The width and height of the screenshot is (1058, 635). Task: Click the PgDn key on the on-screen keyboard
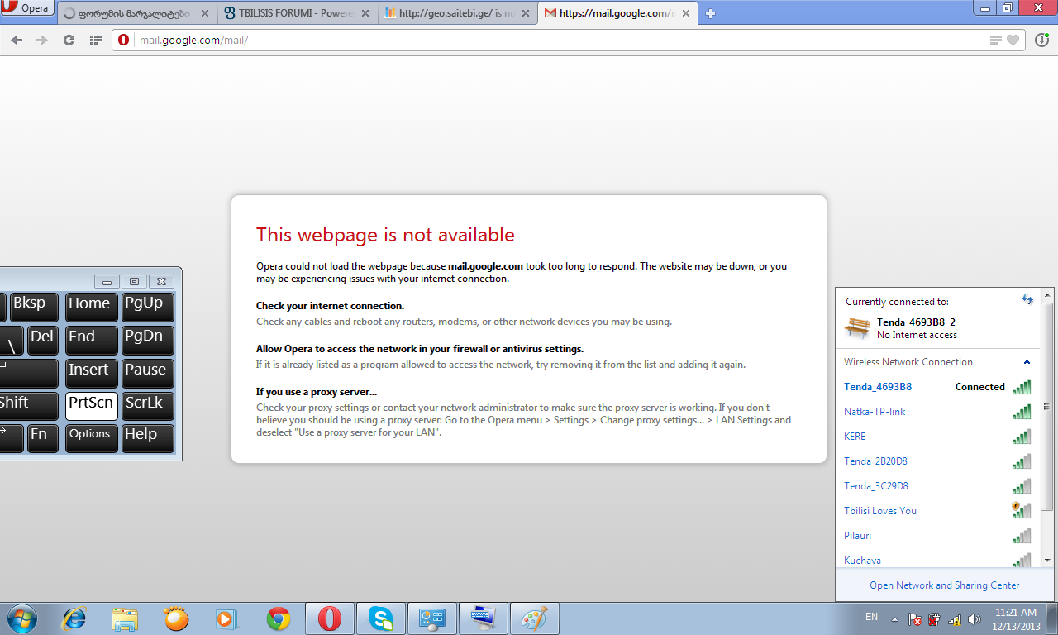146,340
